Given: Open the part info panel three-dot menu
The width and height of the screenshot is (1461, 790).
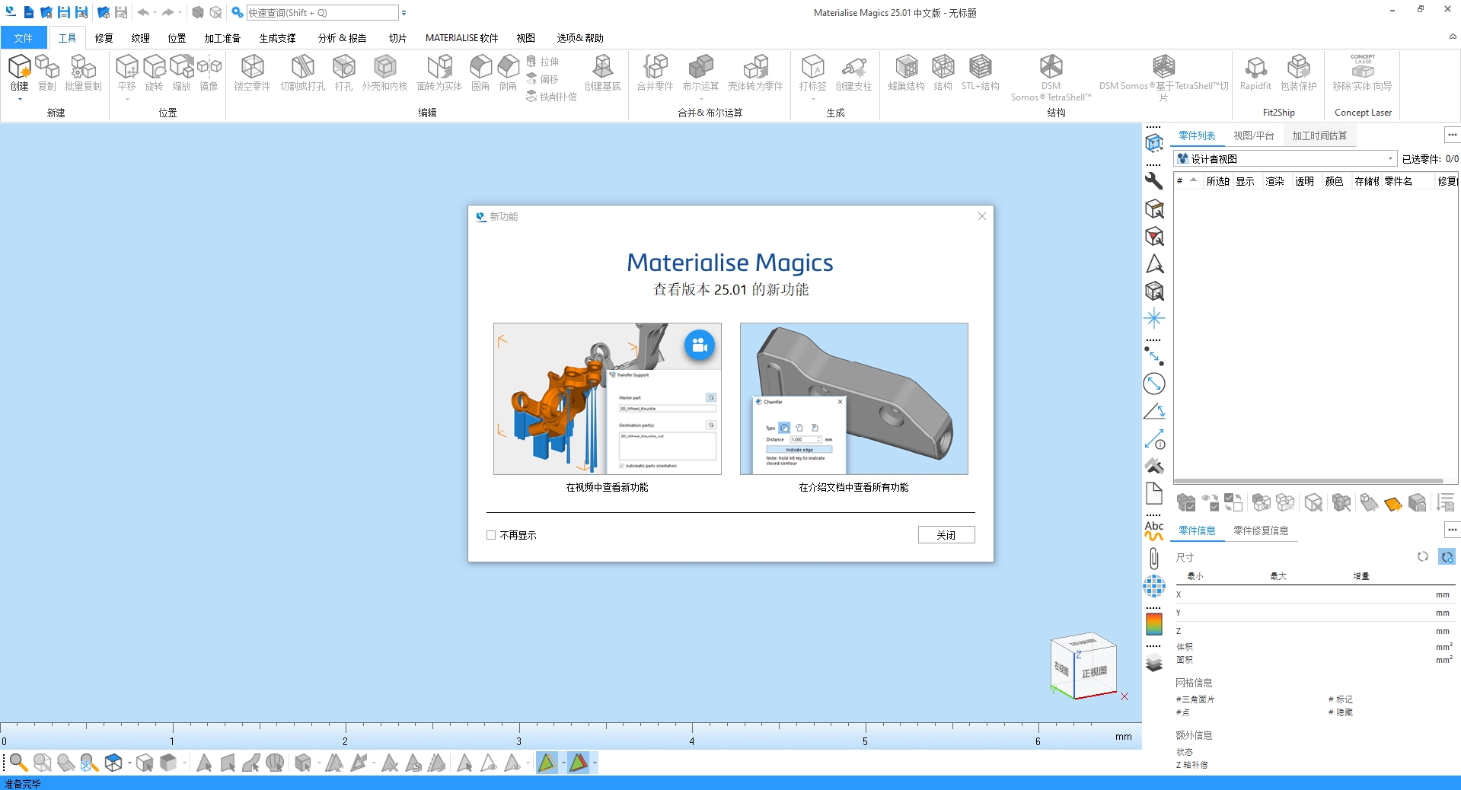Looking at the screenshot, I should [1452, 530].
